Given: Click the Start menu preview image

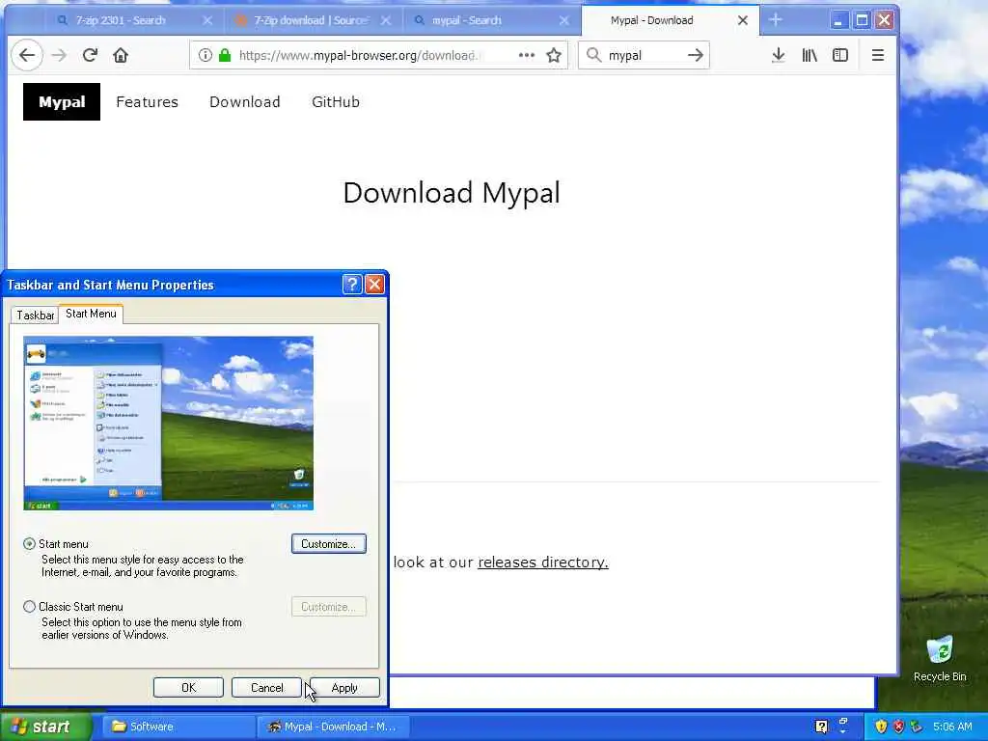Looking at the screenshot, I should [x=168, y=423].
